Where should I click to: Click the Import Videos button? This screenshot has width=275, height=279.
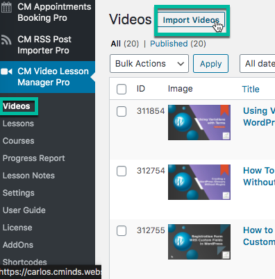(191, 20)
